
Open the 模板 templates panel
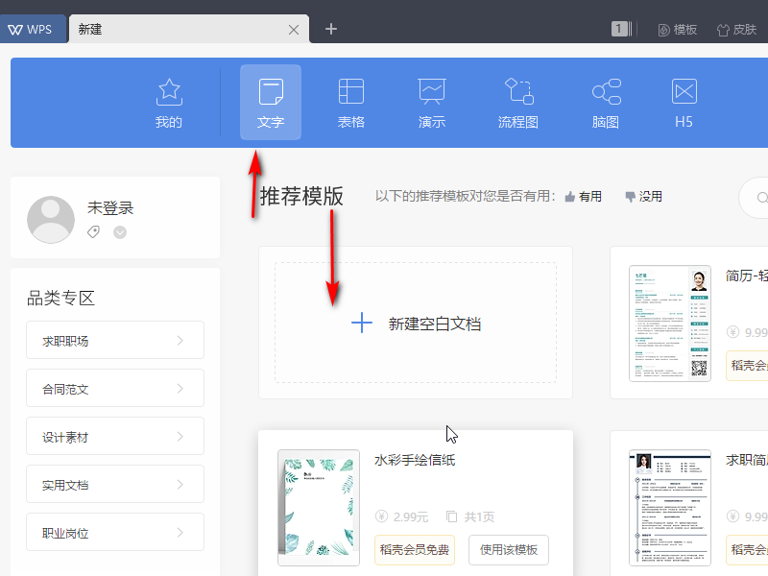tap(677, 30)
